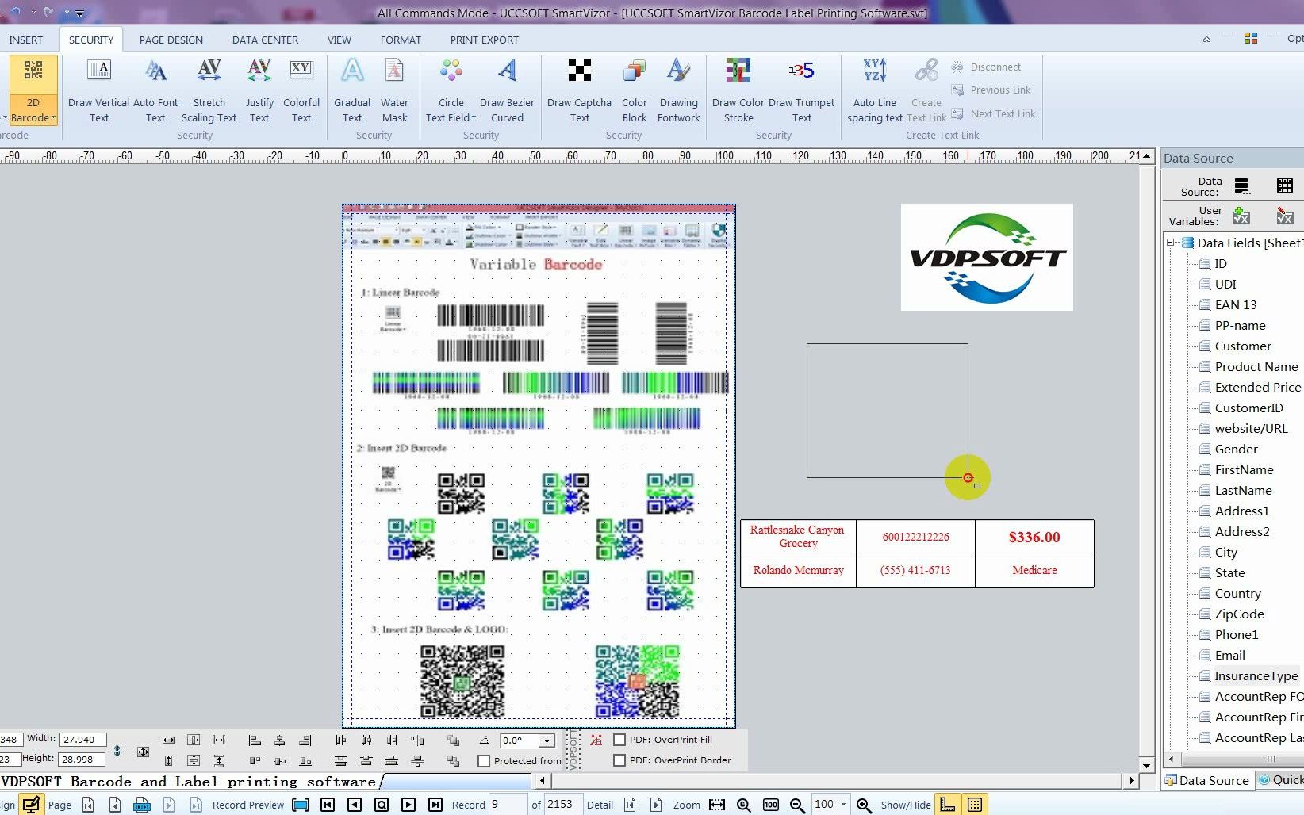
Task: Click Data Source database icon
Action: [1242, 186]
